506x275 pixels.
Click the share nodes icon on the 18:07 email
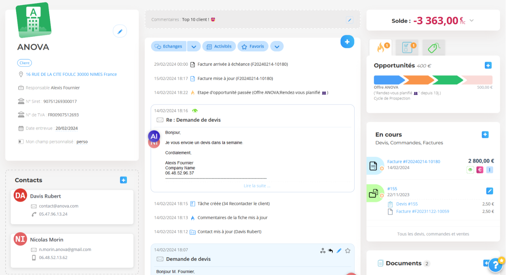pos(323,251)
